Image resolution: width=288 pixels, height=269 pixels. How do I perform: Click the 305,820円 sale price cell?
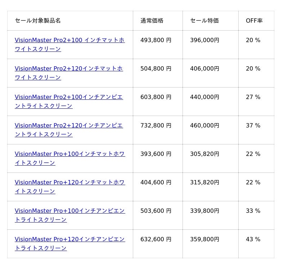[204, 154]
